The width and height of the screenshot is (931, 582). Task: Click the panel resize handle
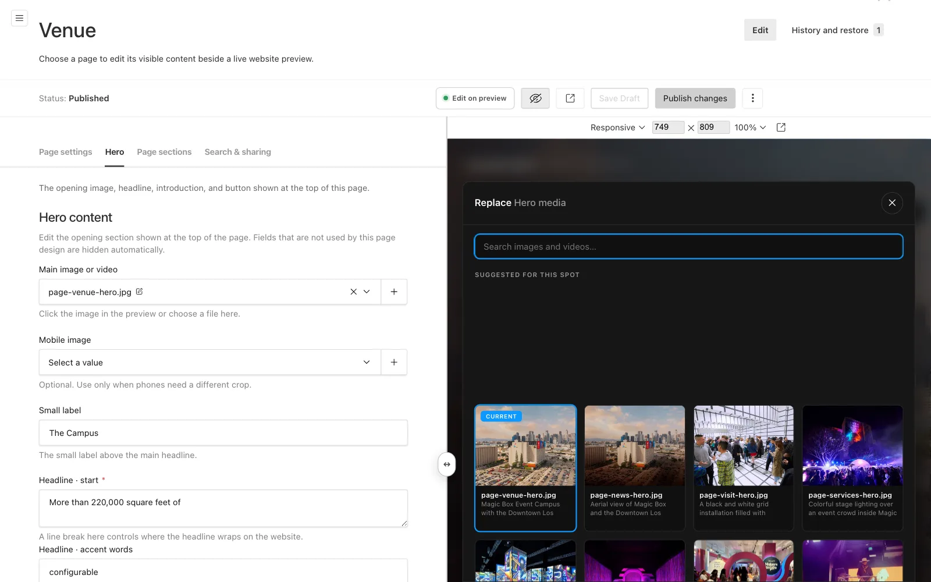click(x=447, y=464)
